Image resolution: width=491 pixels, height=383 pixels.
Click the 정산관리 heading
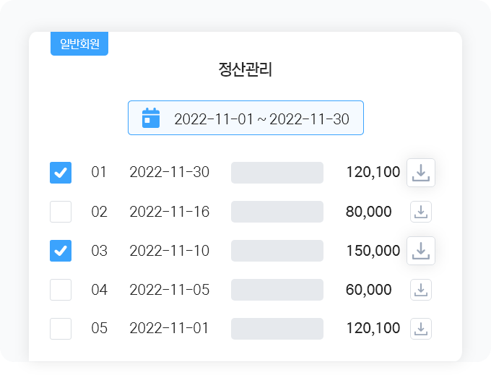pyautogui.click(x=245, y=69)
